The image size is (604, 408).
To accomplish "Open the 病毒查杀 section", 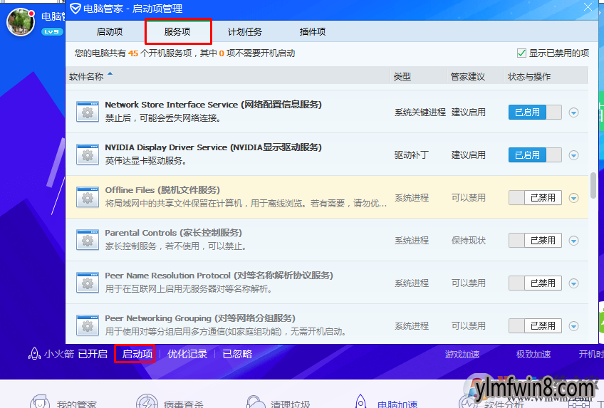I will pyautogui.click(x=183, y=404).
